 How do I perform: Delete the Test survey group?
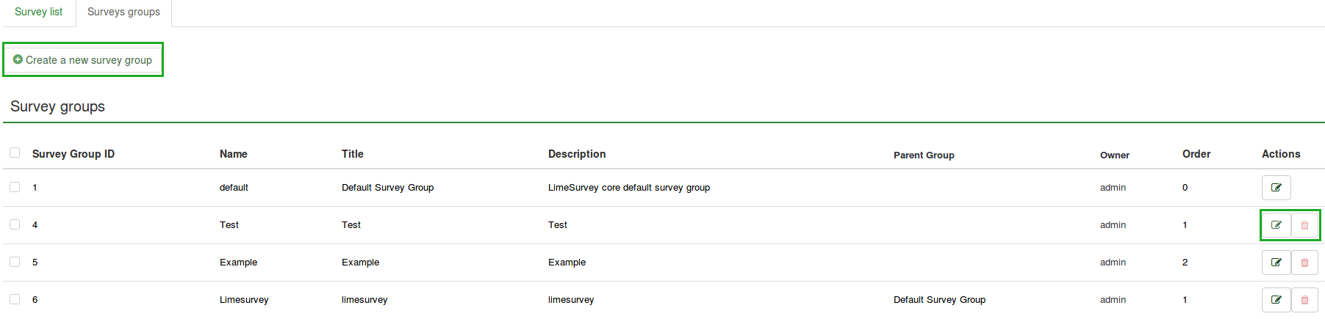click(x=1304, y=225)
